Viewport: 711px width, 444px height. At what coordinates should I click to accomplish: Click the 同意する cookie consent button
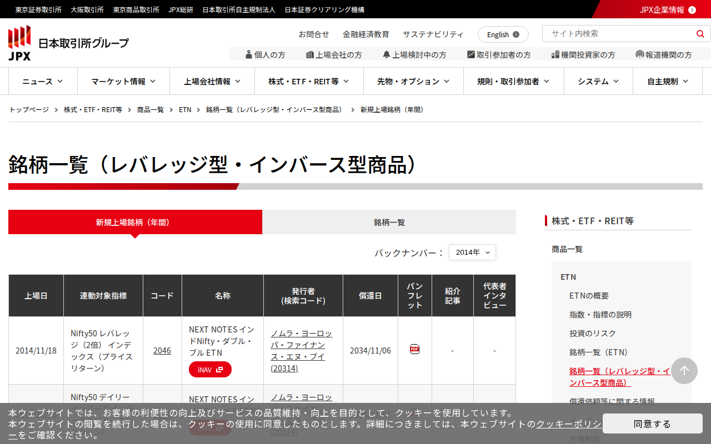[x=653, y=423]
